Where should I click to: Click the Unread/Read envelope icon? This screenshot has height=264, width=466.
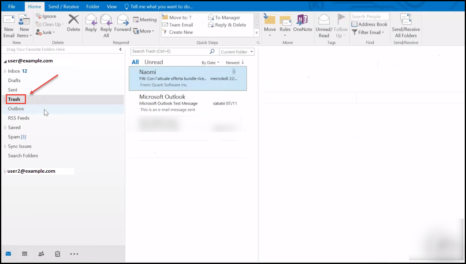click(324, 19)
